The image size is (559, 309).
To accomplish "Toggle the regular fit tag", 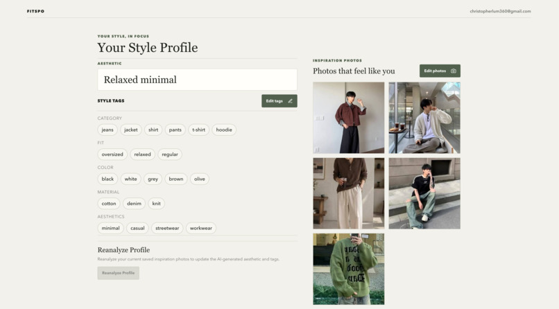I will coord(170,154).
